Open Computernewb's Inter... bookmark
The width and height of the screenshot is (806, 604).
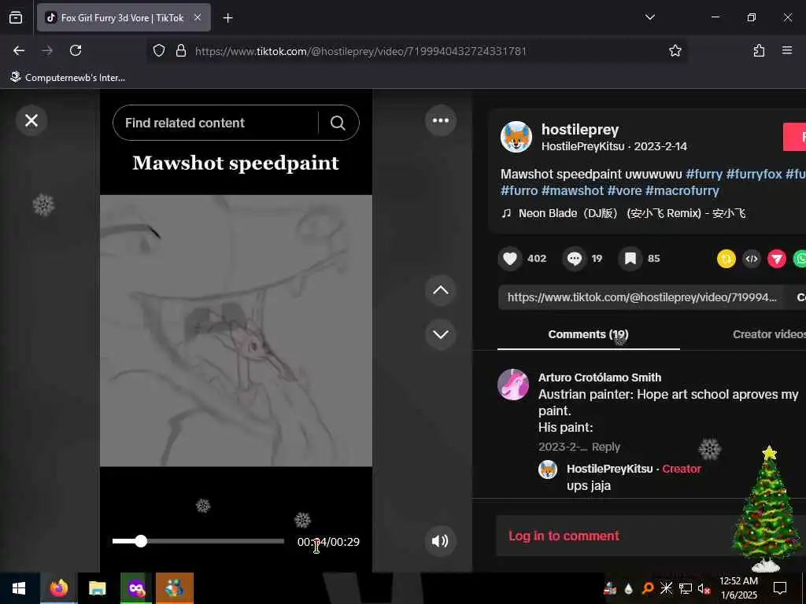[x=68, y=78]
